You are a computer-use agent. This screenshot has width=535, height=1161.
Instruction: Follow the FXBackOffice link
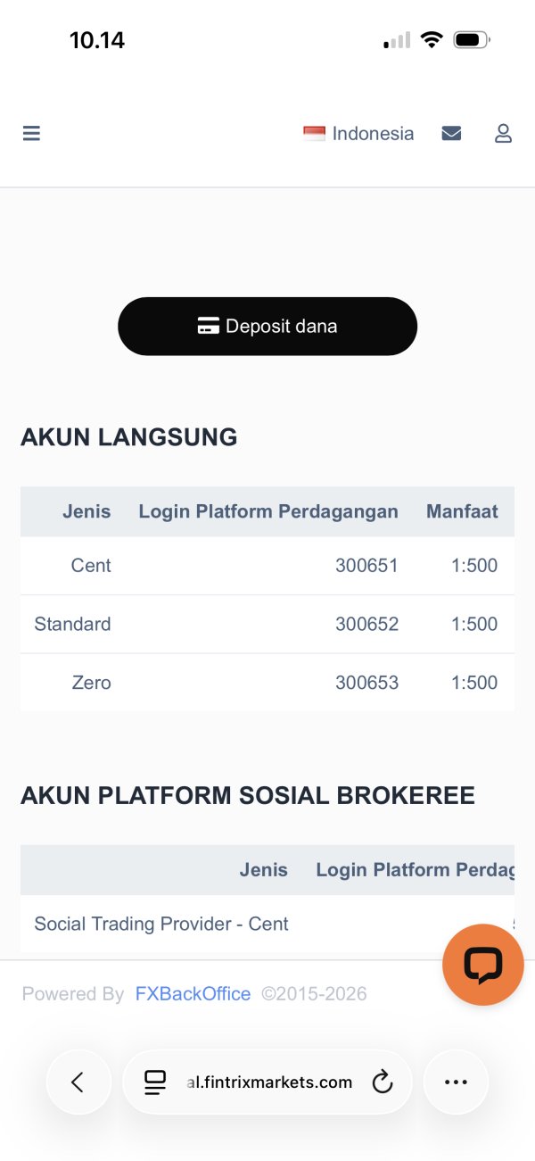[193, 994]
